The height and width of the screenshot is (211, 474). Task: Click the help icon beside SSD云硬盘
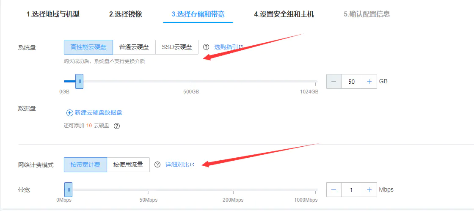coord(206,47)
